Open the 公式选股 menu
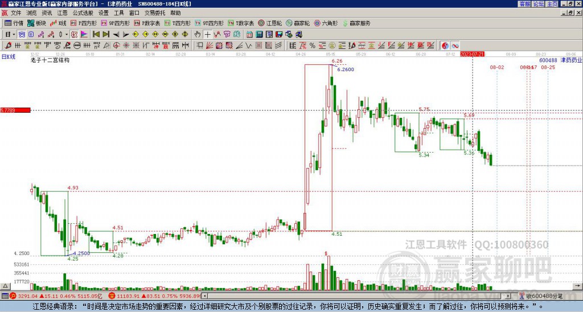 click(83, 13)
